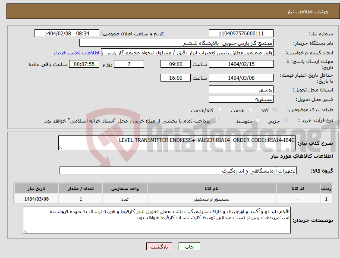Select the کالا radio button
Screen dimensions: 340x258
(275, 110)
